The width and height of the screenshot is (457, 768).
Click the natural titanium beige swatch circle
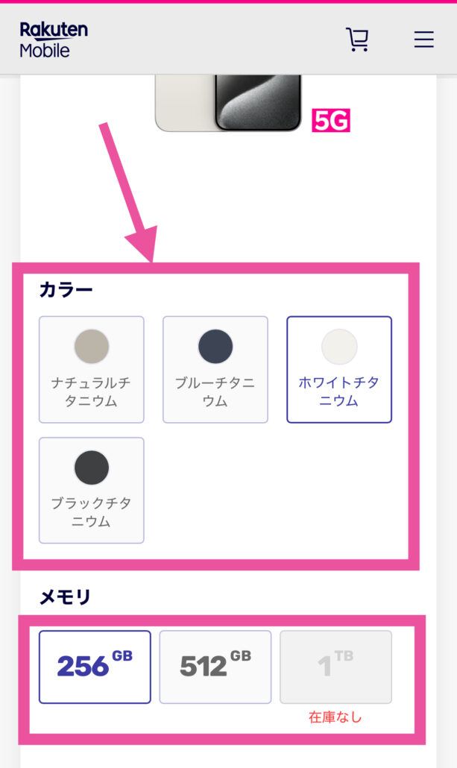tap(92, 346)
